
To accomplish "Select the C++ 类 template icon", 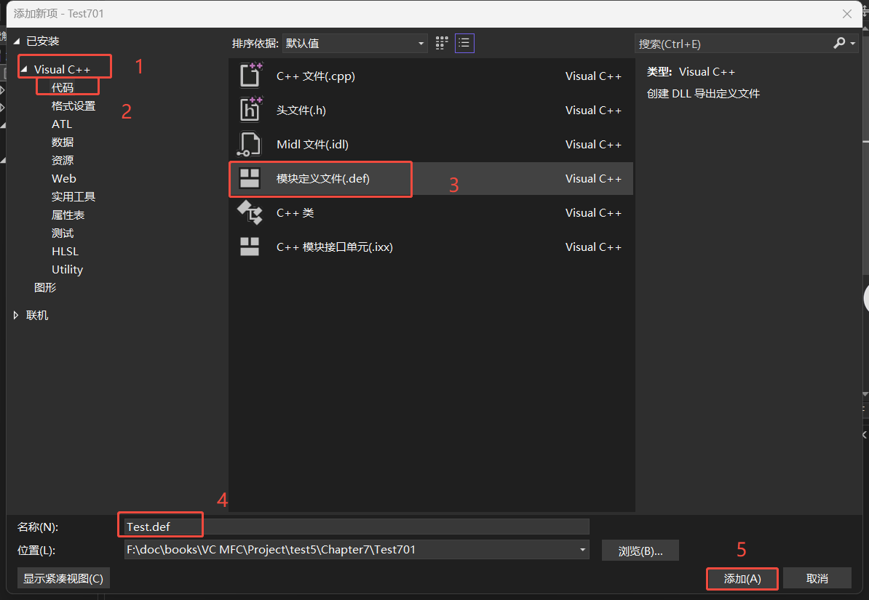I will [x=250, y=212].
